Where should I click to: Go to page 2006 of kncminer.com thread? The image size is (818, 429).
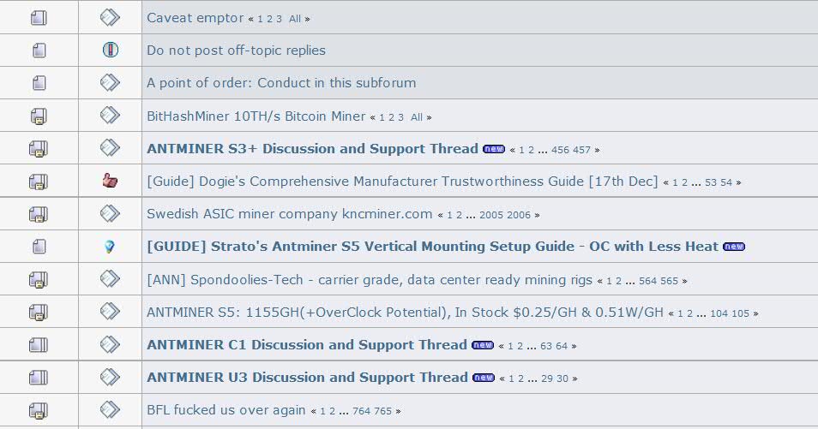[518, 215]
